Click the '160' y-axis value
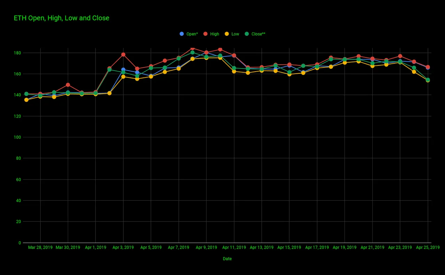This screenshot has height=275, width=445. click(17, 74)
